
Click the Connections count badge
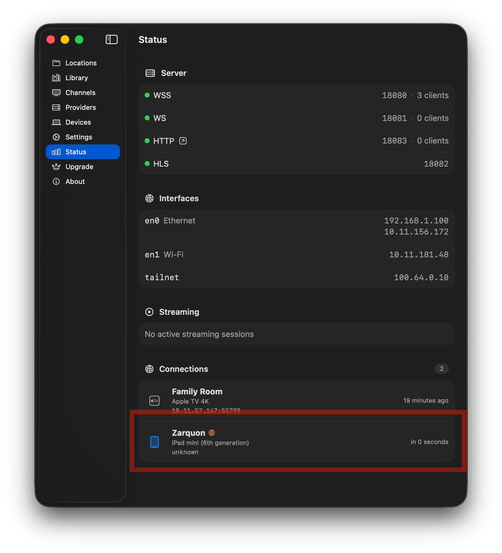coord(441,369)
